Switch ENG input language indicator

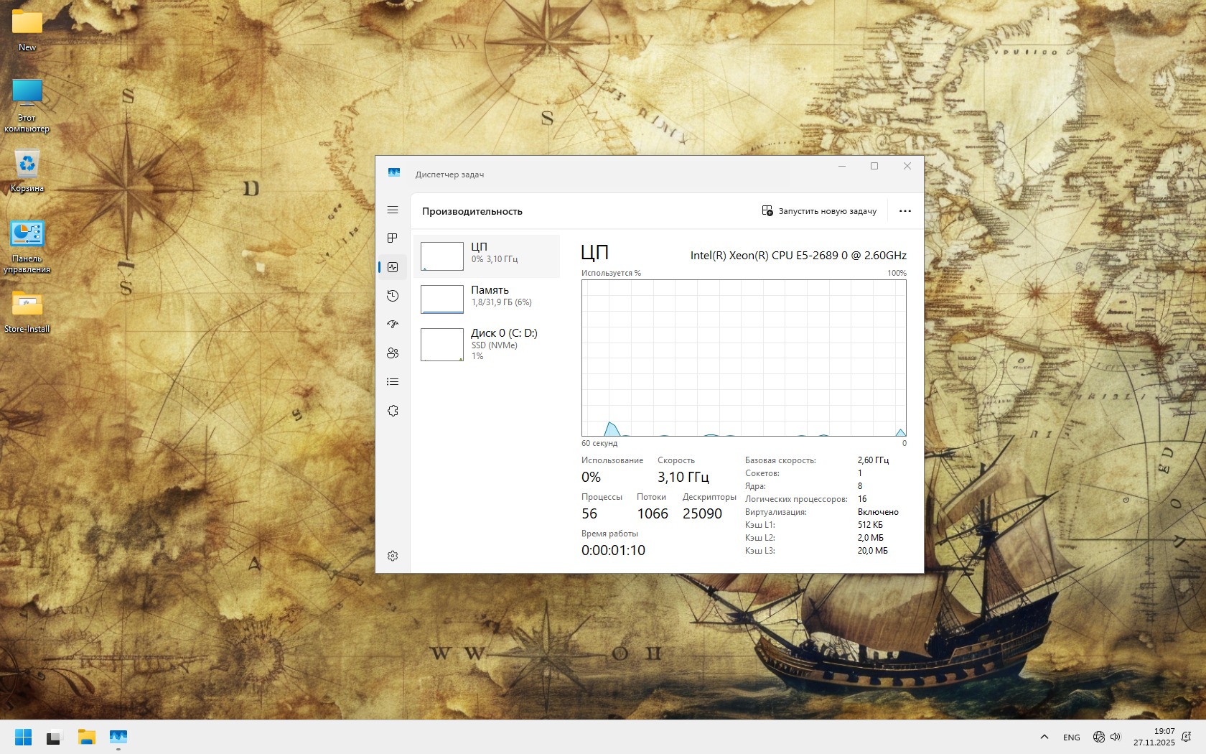pos(1071,737)
